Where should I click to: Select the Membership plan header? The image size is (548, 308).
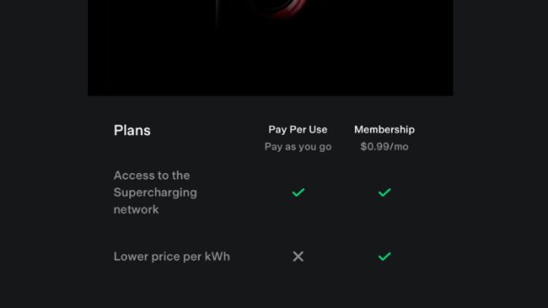[x=385, y=129]
